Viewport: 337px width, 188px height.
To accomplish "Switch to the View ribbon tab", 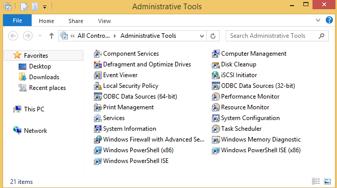I will pos(104,21).
